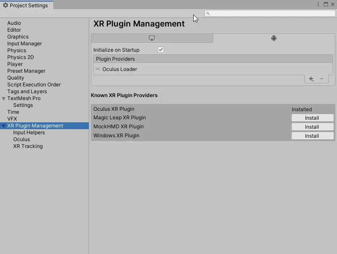The width and height of the screenshot is (337, 254).
Task: Open Script Execution Order settings
Action: pos(34,85)
